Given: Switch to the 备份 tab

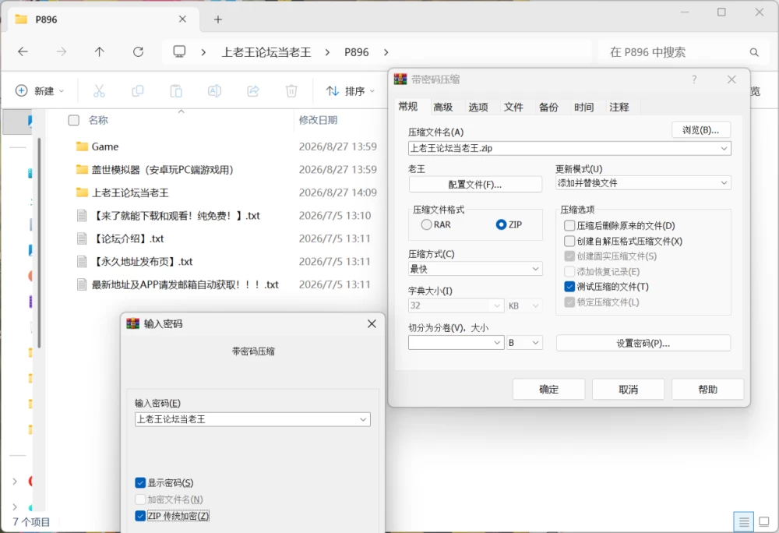Looking at the screenshot, I should (x=549, y=108).
